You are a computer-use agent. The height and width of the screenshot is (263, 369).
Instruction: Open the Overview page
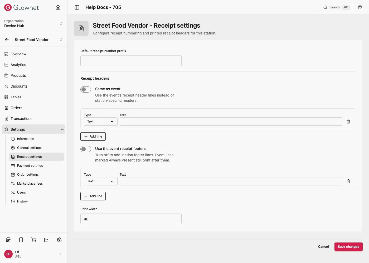coord(34,54)
